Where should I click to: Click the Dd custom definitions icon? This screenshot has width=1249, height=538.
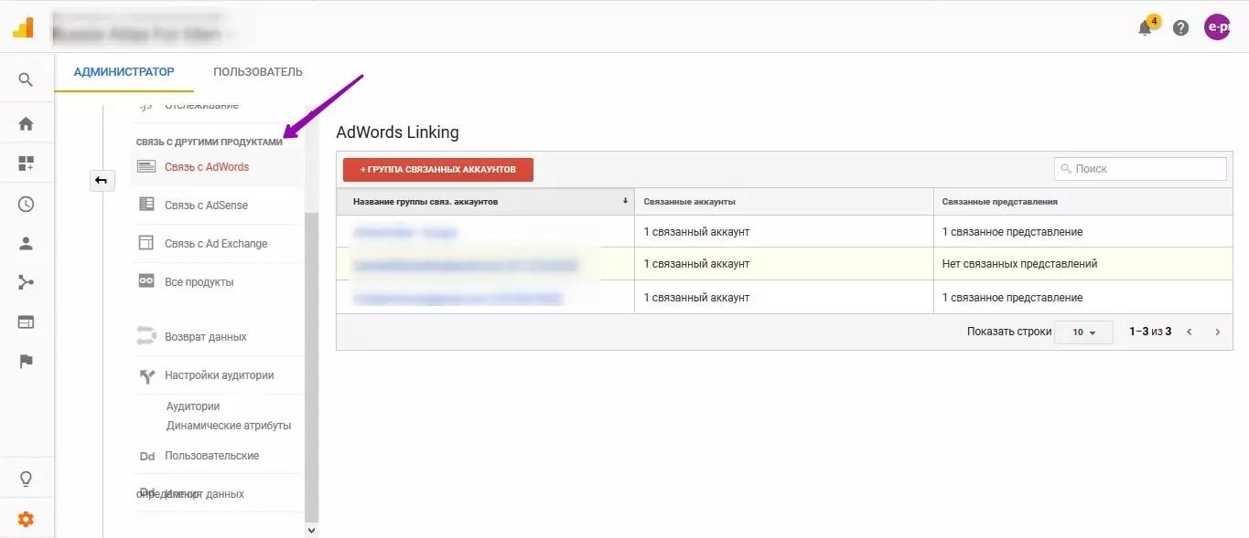pyautogui.click(x=146, y=456)
